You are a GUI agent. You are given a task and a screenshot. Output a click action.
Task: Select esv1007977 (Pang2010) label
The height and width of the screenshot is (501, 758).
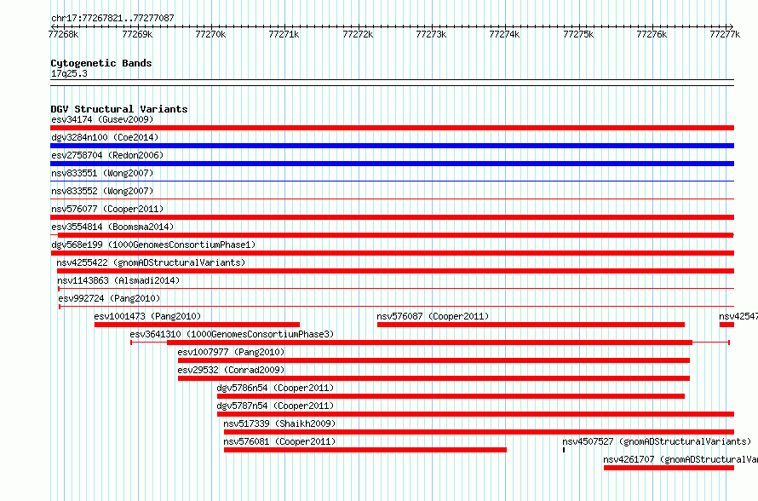[231, 352]
